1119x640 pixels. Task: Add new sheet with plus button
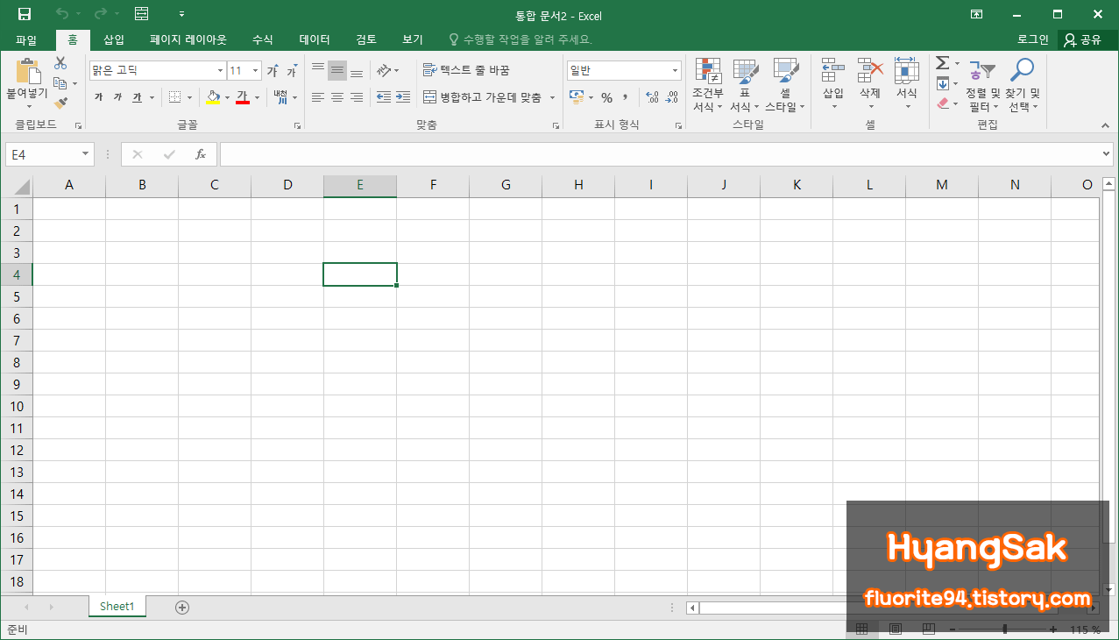click(182, 607)
